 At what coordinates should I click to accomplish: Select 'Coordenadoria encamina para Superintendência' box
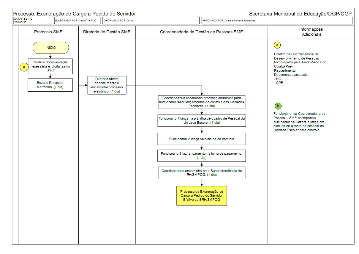[202, 173]
